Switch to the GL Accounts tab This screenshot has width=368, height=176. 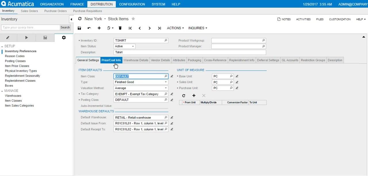click(290, 60)
